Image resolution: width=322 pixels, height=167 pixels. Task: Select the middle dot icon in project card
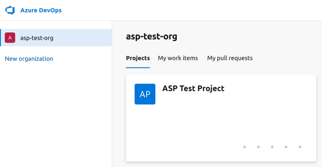tap(272, 147)
